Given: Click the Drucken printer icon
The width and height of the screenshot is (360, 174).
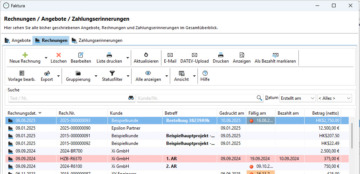Looking at the screenshot, I should click(x=221, y=55).
